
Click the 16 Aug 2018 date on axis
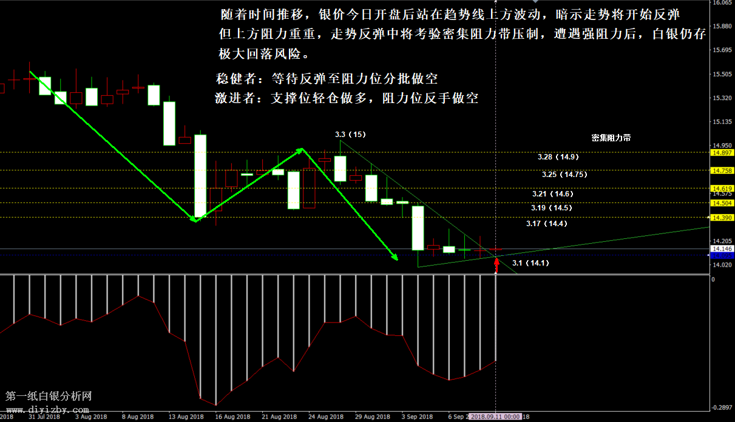point(233,417)
